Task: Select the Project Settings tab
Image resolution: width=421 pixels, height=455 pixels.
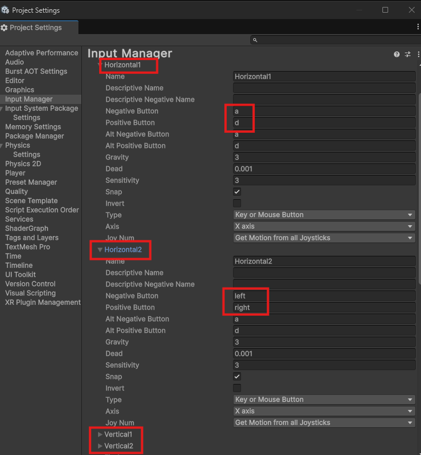Action: click(39, 28)
